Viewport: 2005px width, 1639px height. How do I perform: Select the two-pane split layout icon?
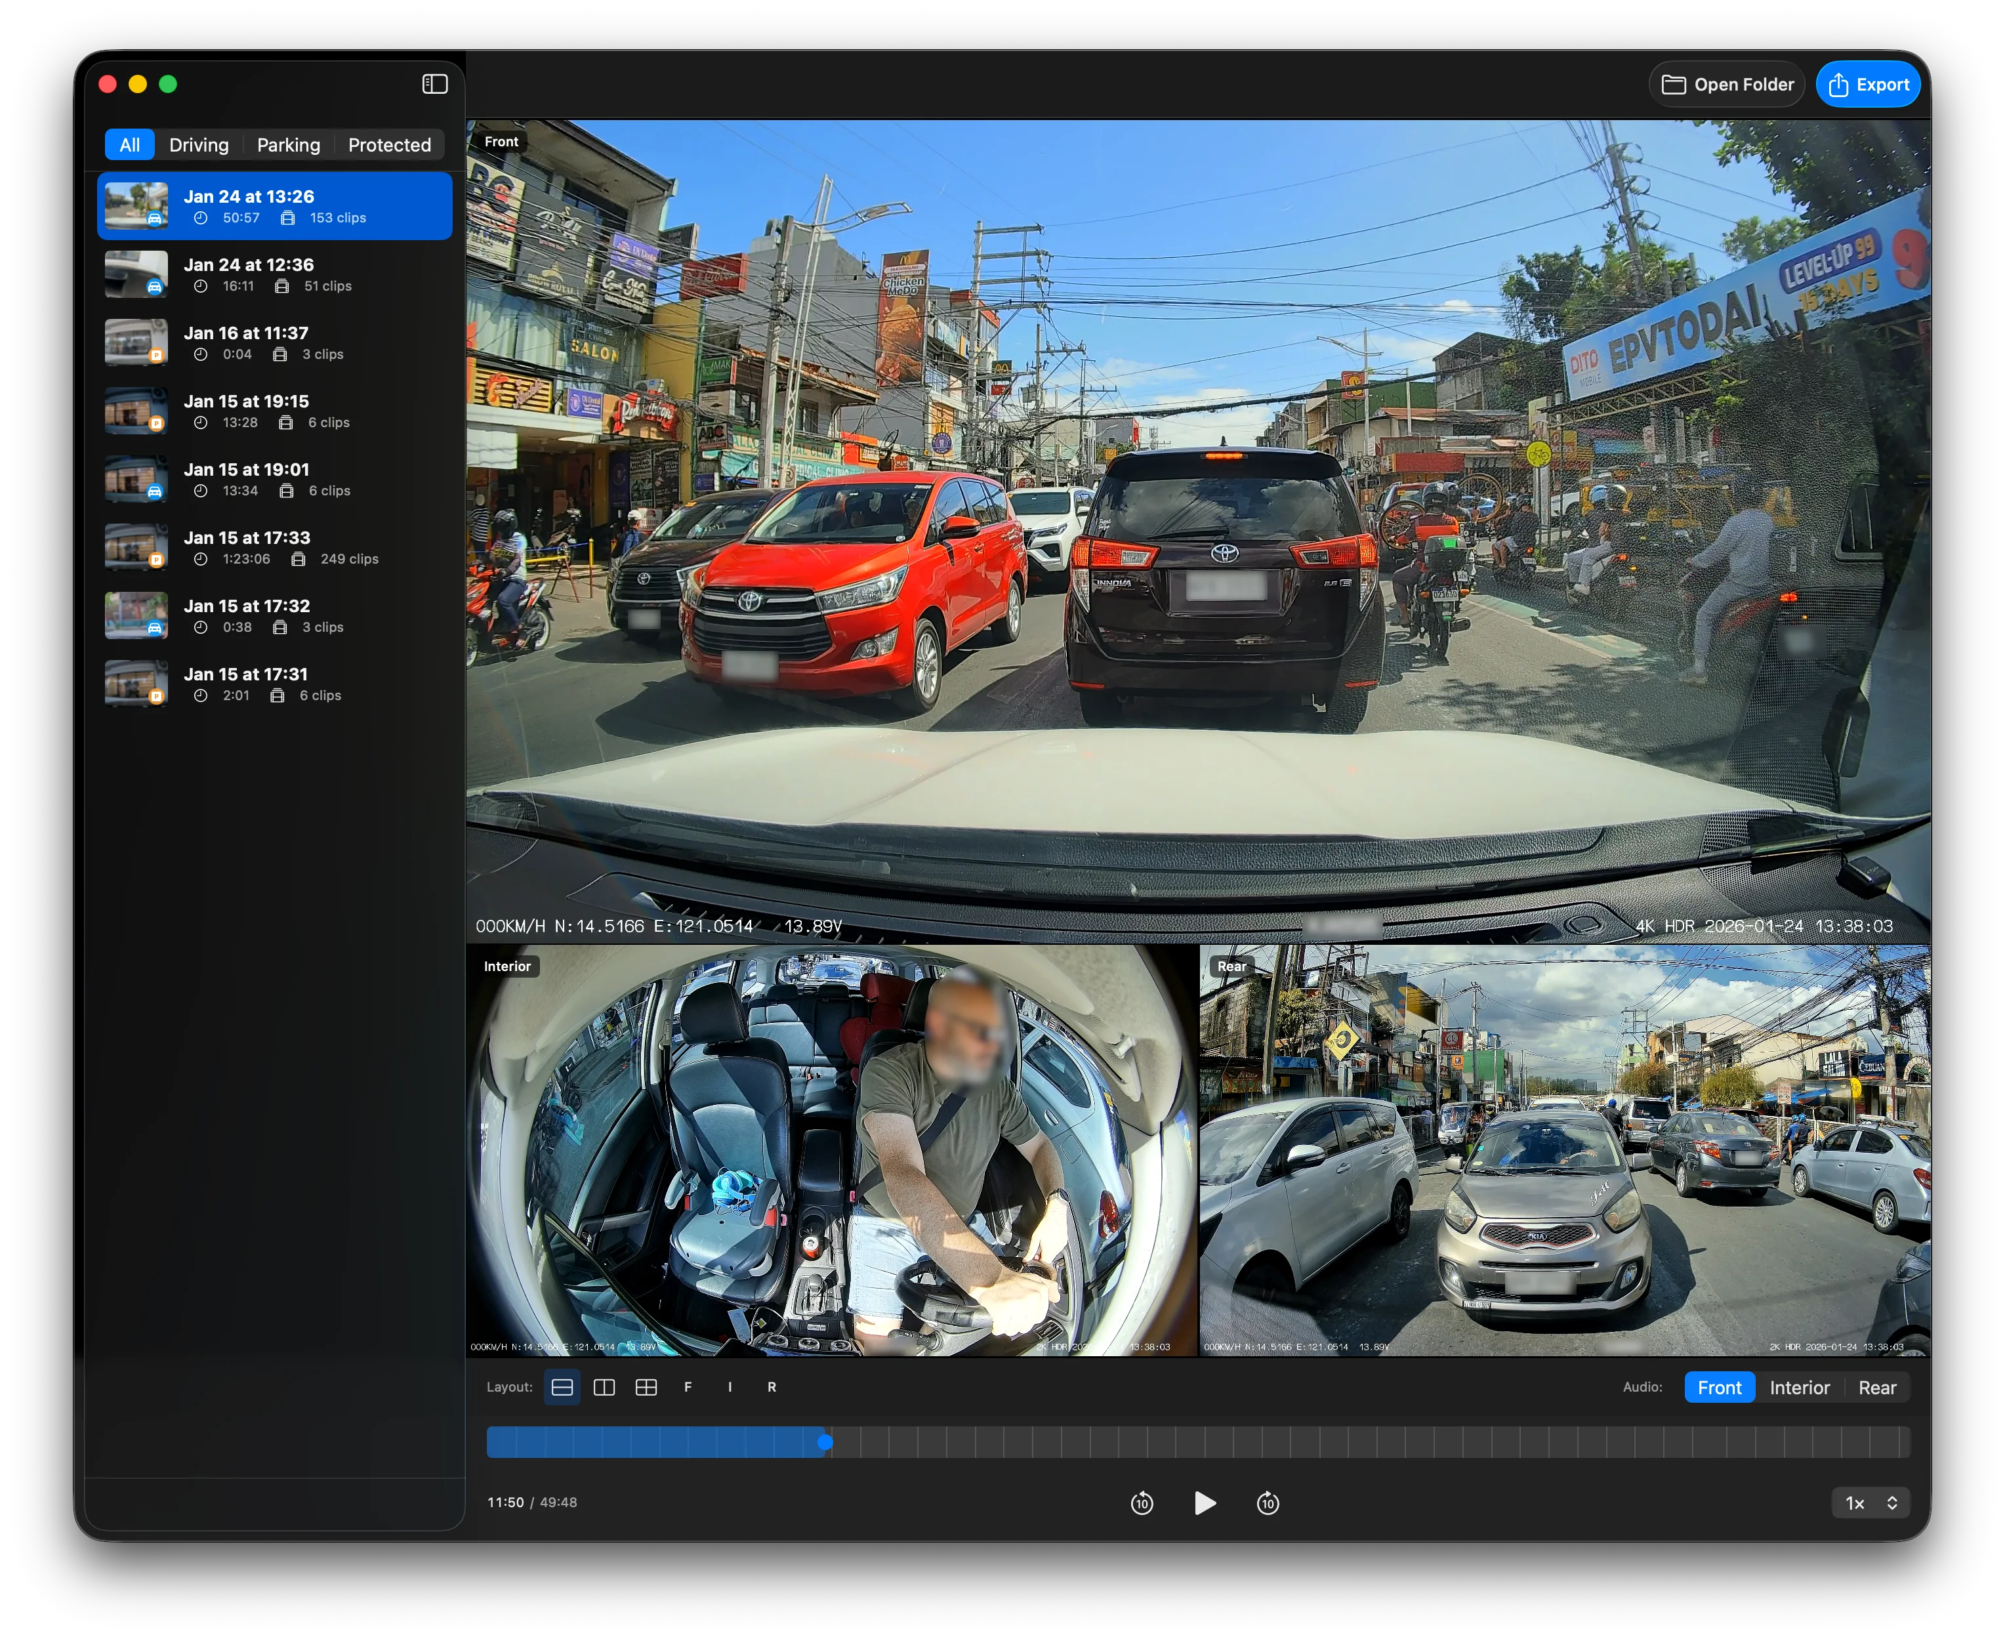point(605,1387)
